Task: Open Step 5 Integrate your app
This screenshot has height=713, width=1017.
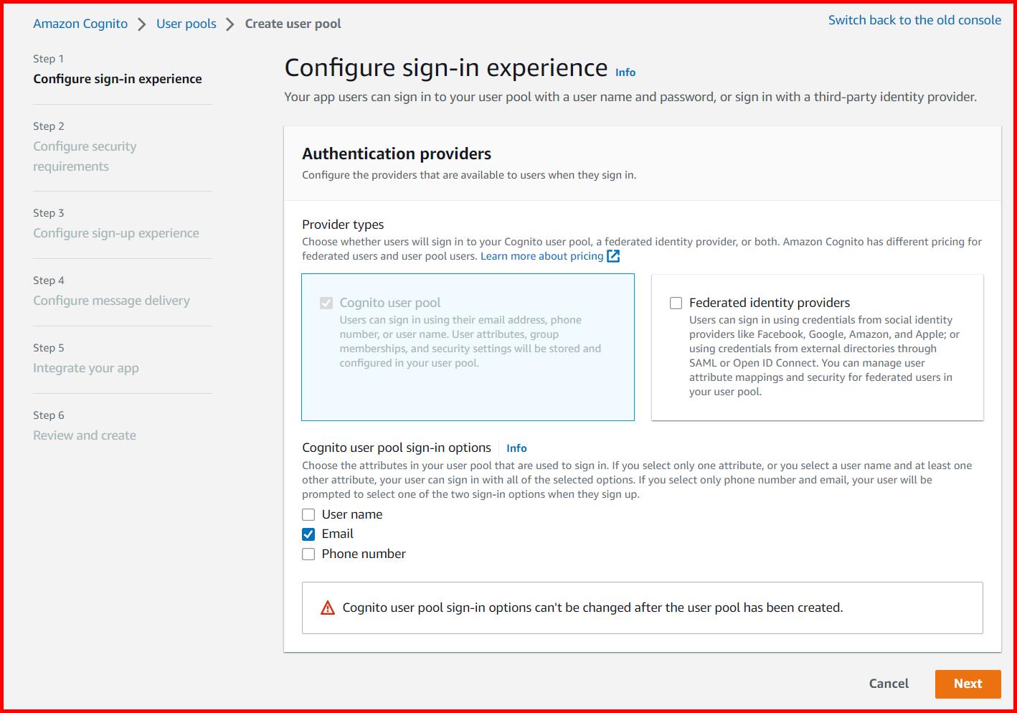Action: tap(85, 367)
